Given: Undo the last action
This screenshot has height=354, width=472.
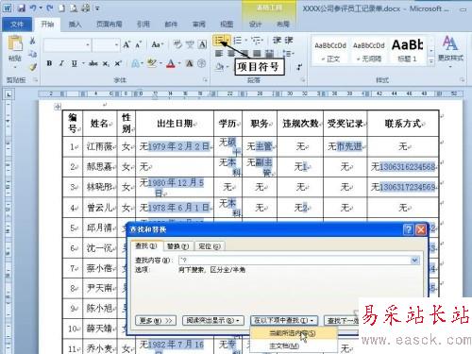Looking at the screenshot, I should 33,8.
